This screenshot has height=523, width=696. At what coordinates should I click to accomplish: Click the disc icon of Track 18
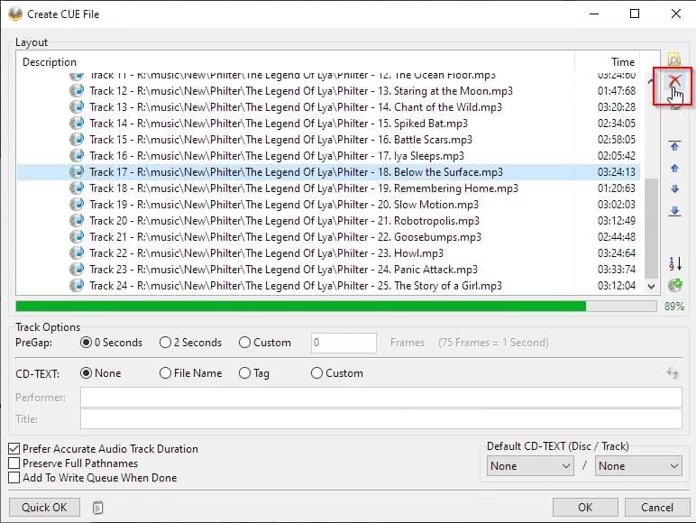click(x=77, y=188)
